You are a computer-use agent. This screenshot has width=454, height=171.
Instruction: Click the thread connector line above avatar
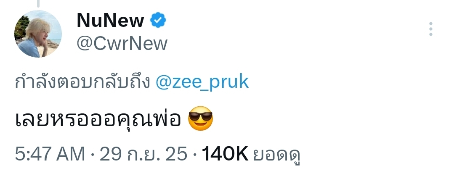[38, 3]
